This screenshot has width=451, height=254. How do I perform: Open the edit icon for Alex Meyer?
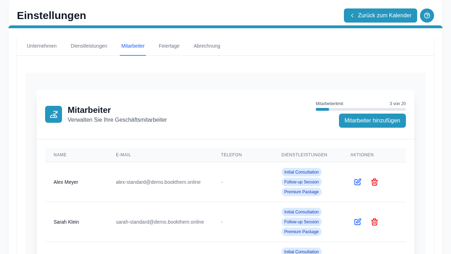[358, 182]
